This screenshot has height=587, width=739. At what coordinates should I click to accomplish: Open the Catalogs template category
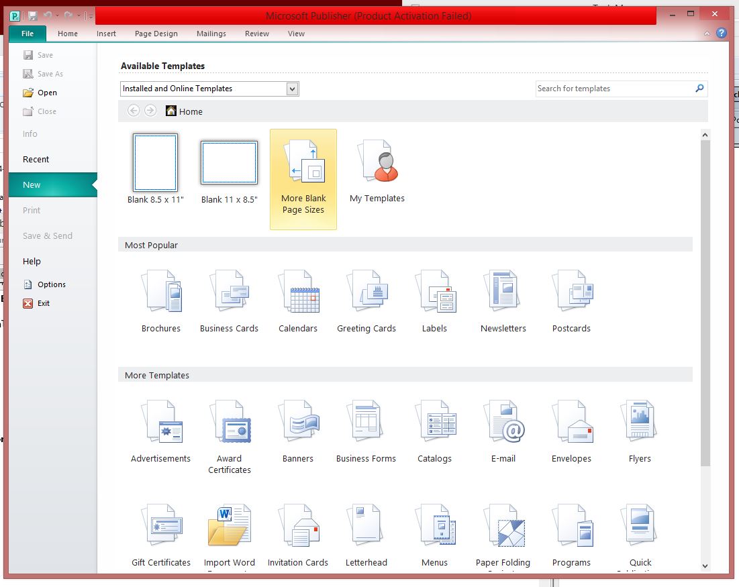pyautogui.click(x=434, y=431)
